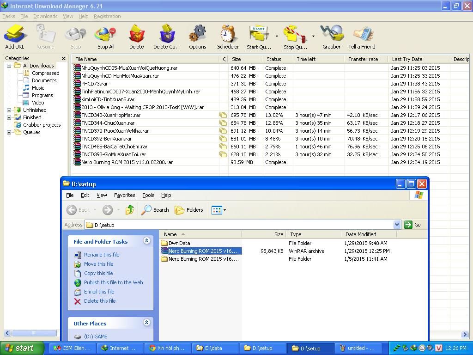Open the Registration menu in IDM
The width and height of the screenshot is (473, 355).
tap(107, 16)
